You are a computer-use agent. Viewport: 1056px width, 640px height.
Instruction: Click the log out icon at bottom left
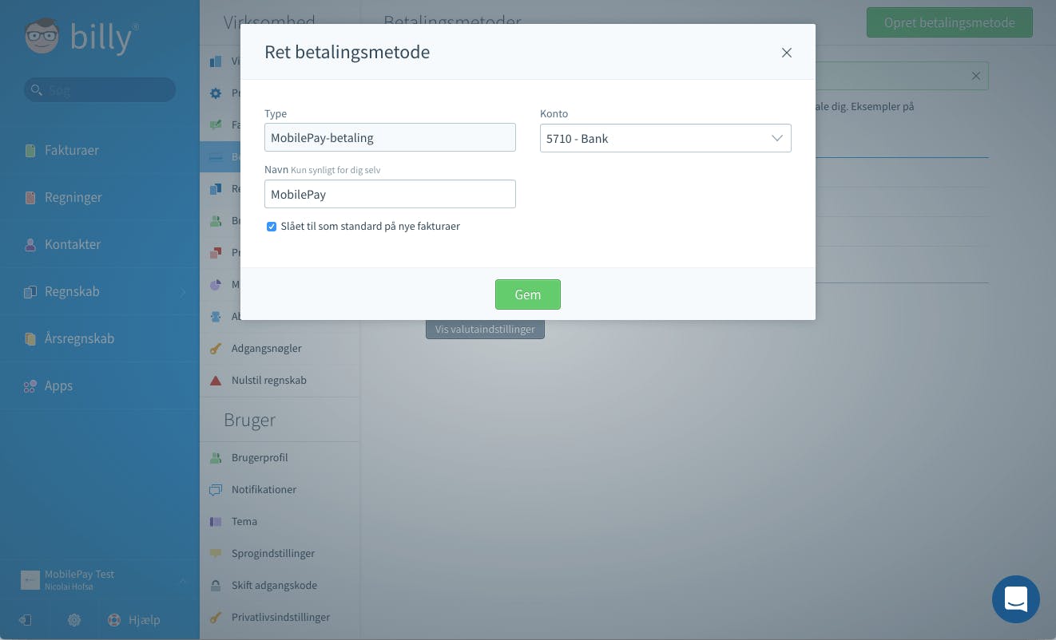[26, 619]
